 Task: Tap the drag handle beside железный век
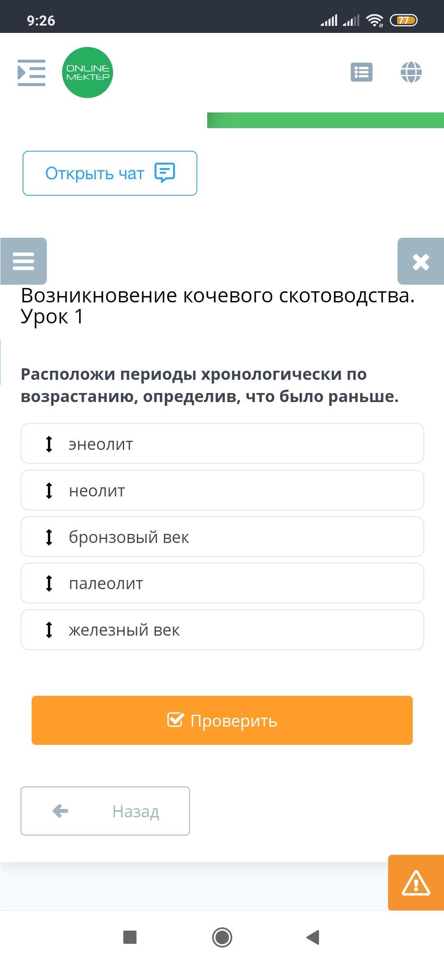(x=49, y=630)
